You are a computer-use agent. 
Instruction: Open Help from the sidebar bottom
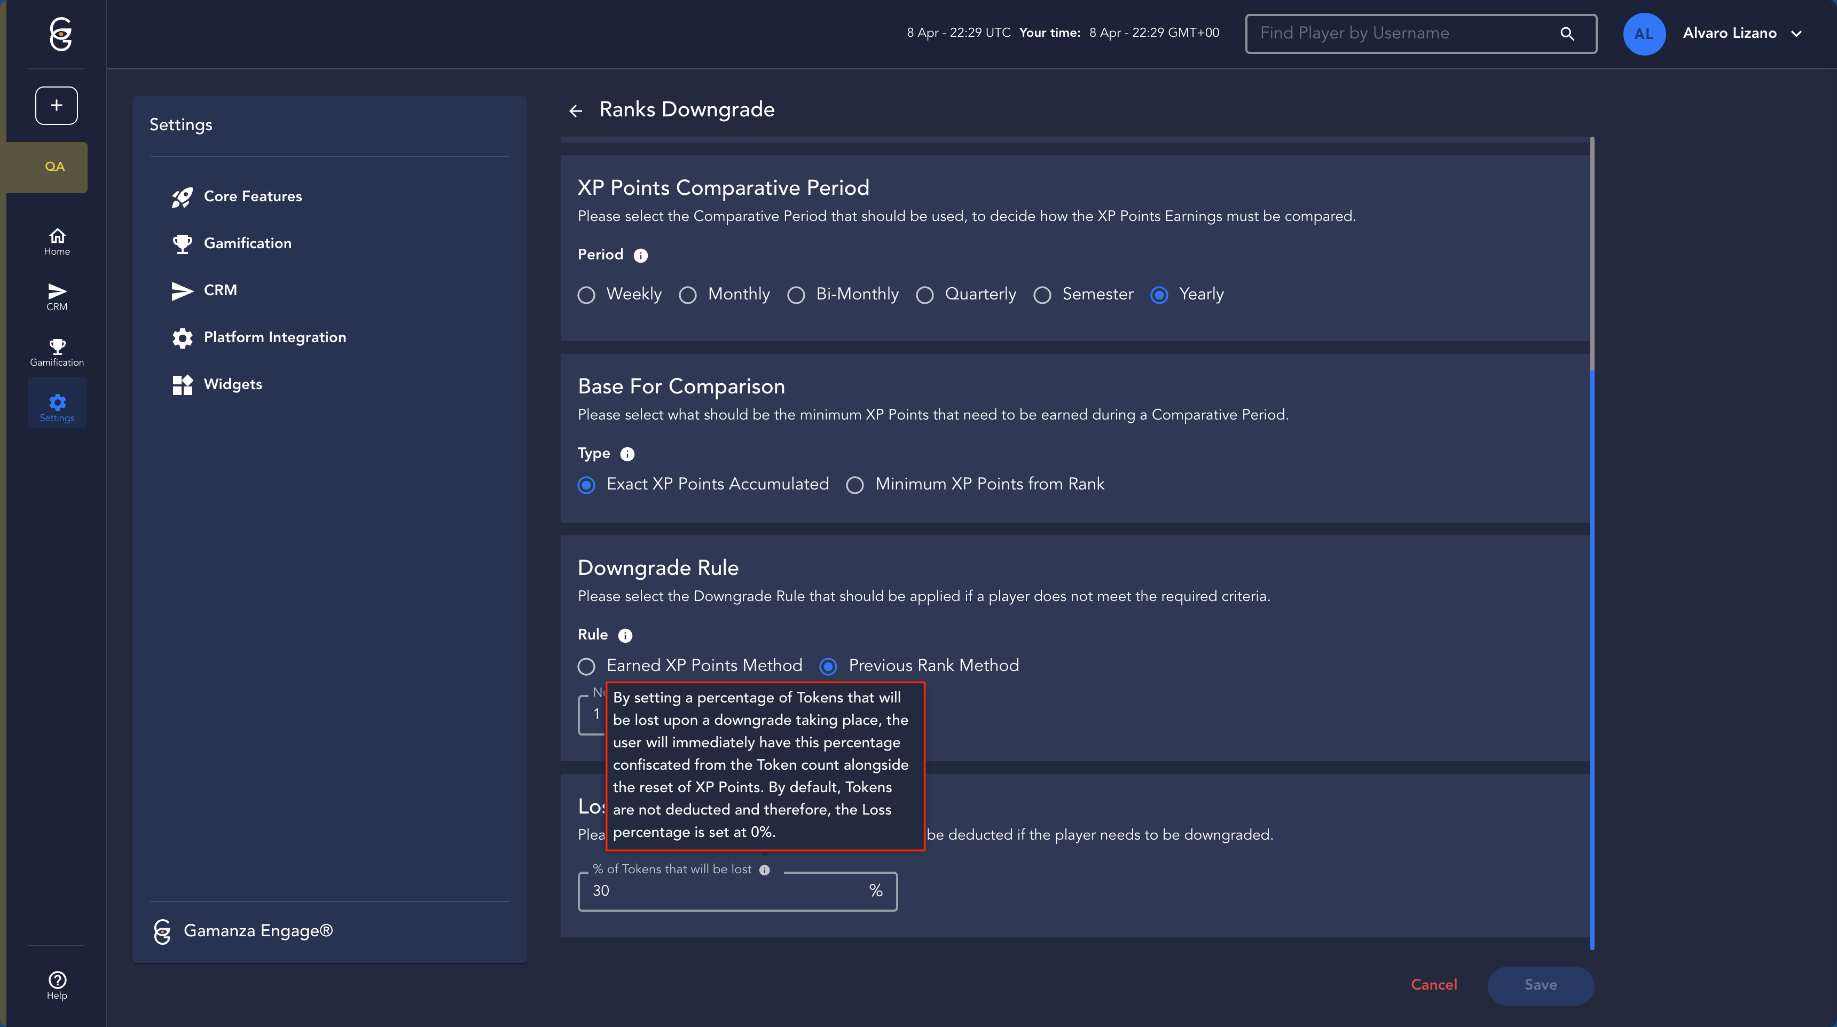57,985
